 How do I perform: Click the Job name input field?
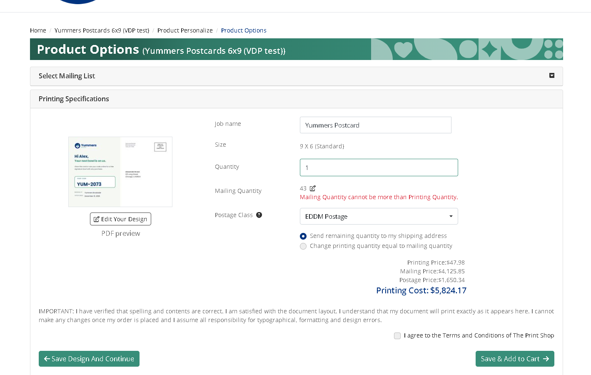(x=376, y=125)
